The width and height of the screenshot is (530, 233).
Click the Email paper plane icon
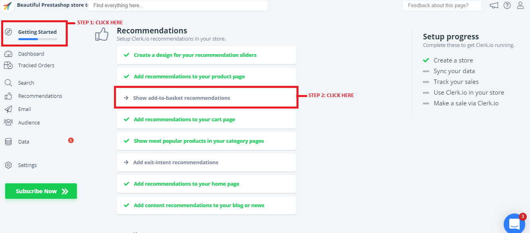coord(8,109)
